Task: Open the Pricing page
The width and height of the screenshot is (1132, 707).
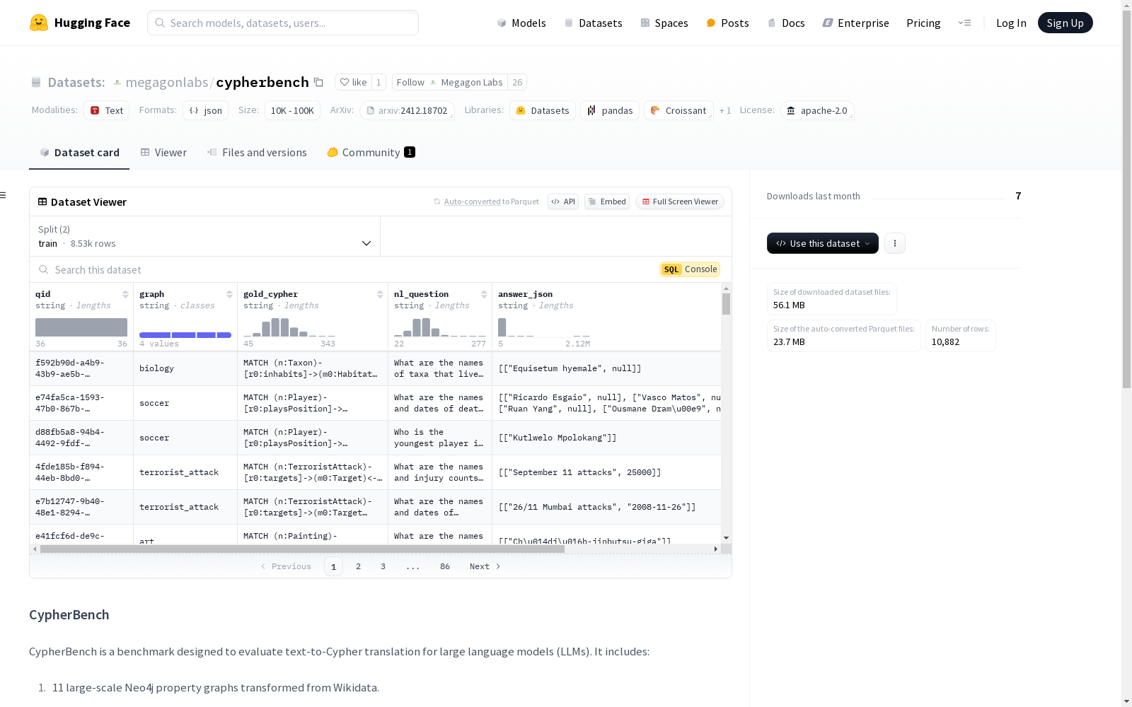Action: tap(923, 23)
